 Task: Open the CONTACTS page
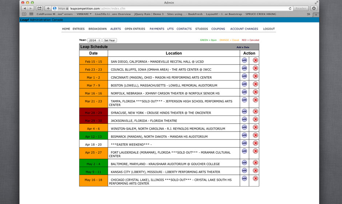(x=184, y=29)
